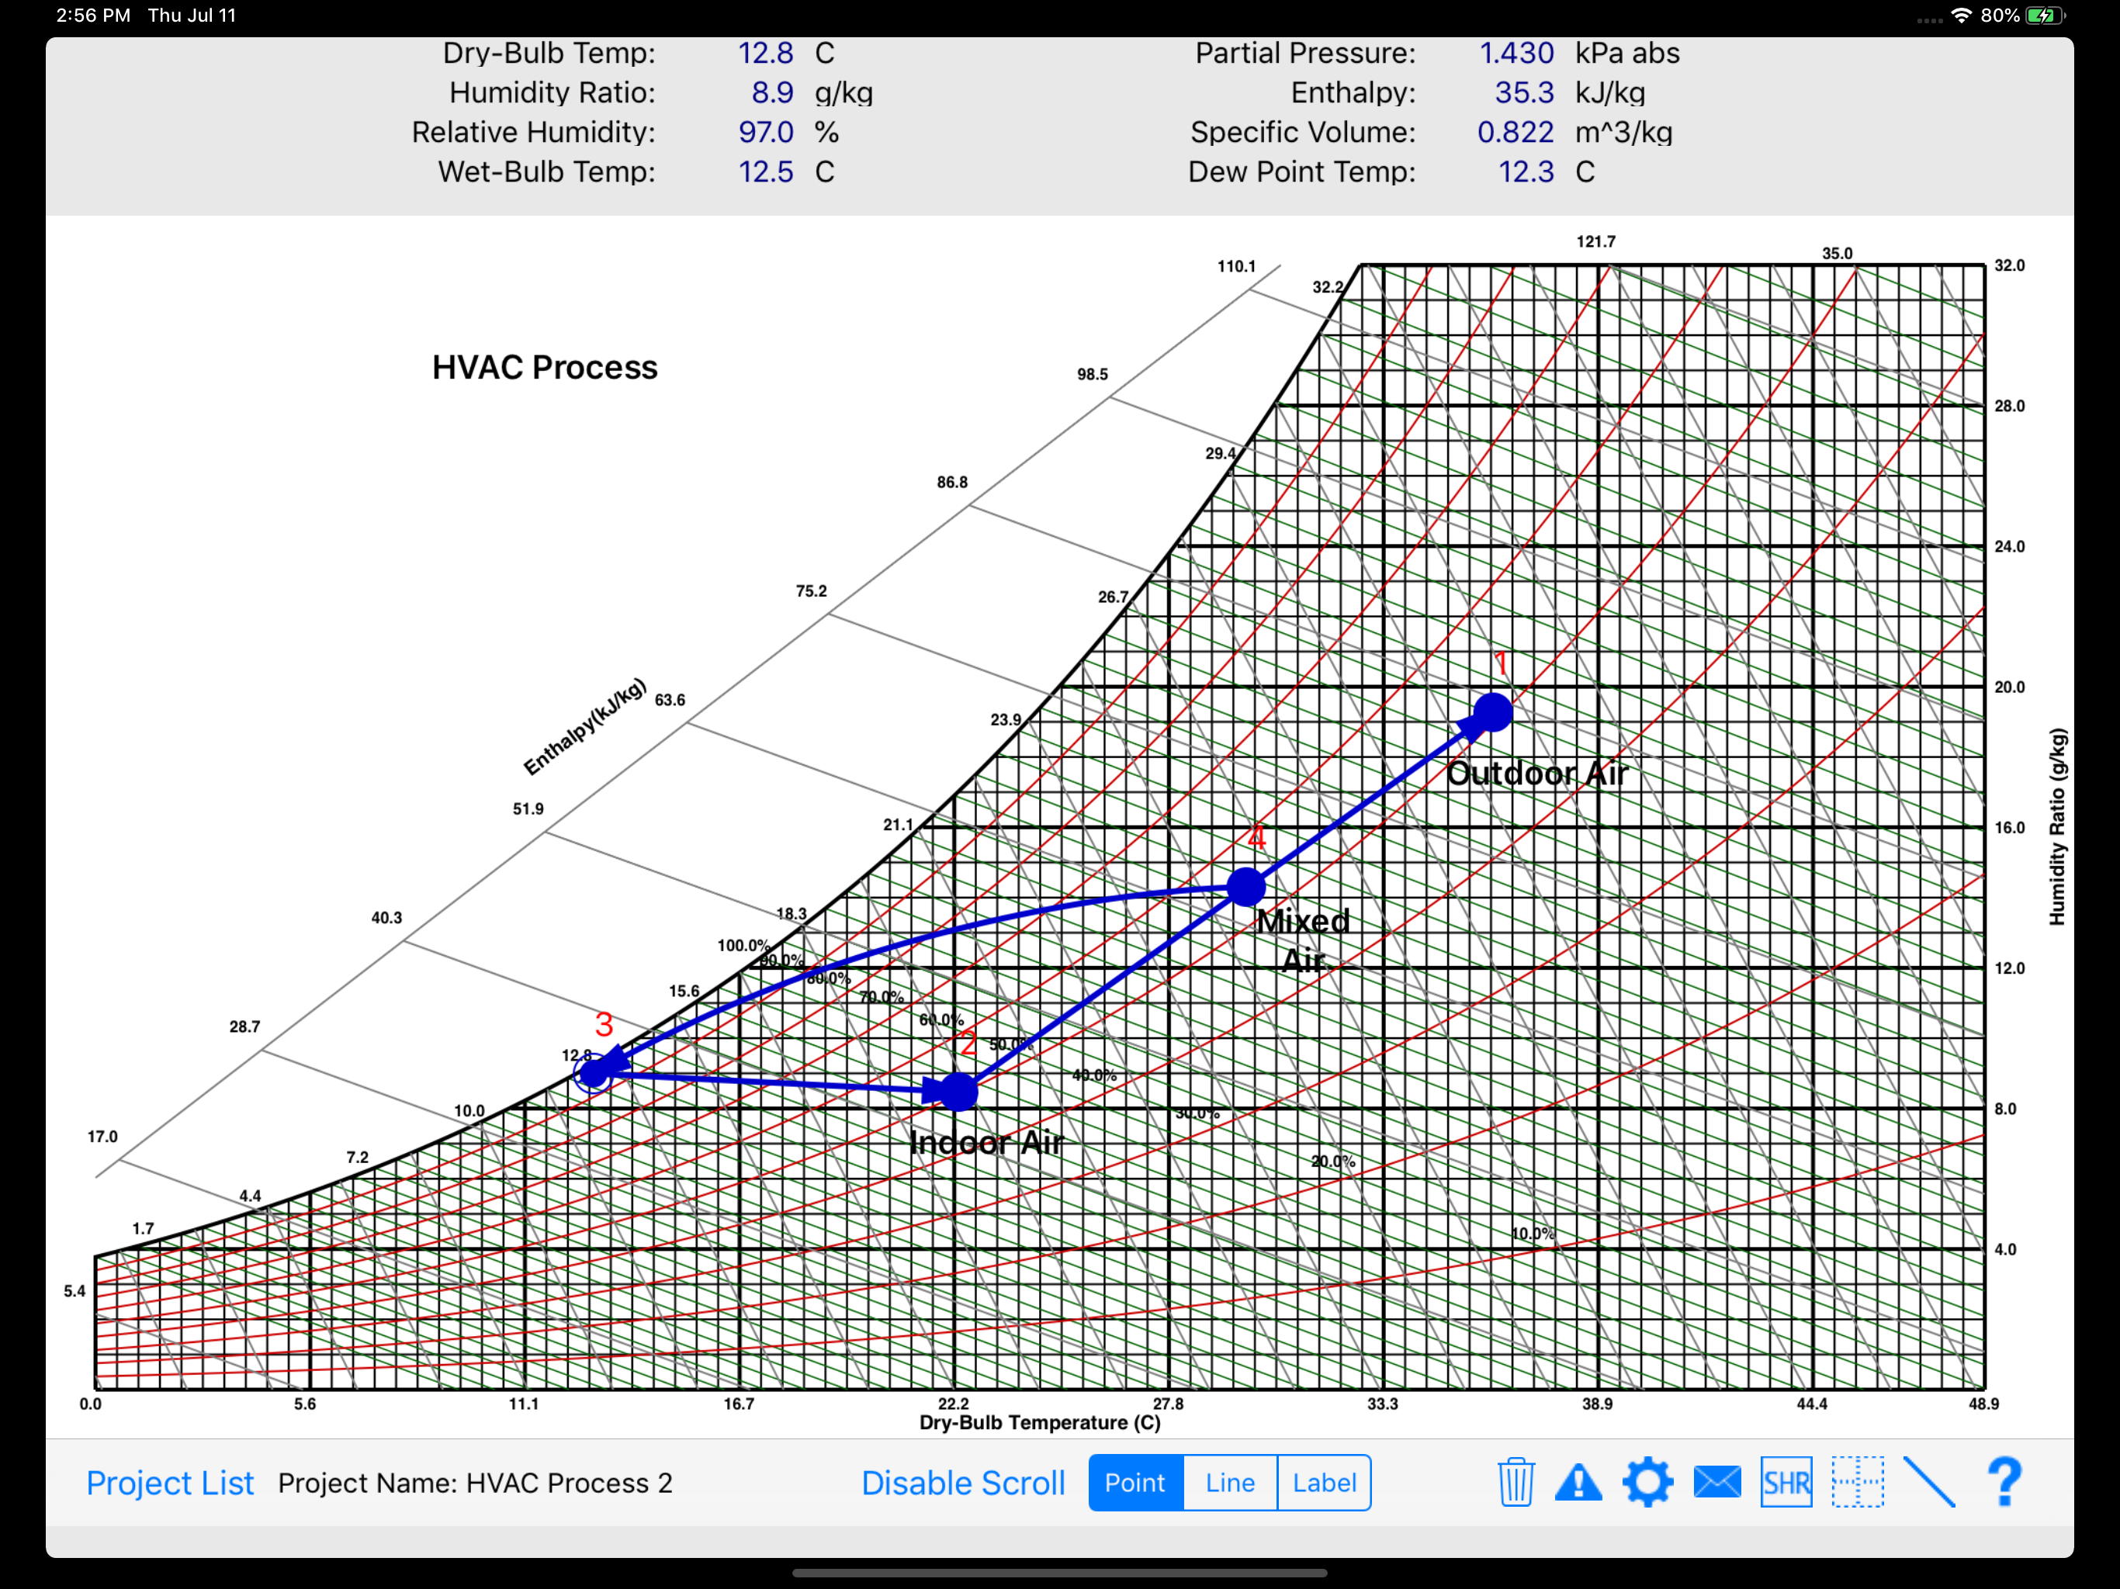The width and height of the screenshot is (2120, 1589).
Task: Open help question mark icon
Action: [x=2004, y=1482]
